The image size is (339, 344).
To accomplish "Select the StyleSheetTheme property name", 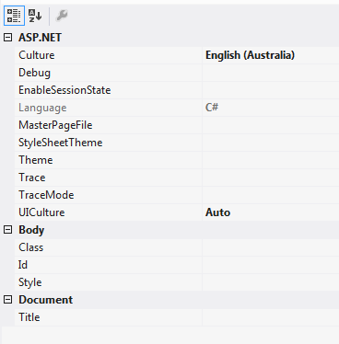I will [x=61, y=143].
